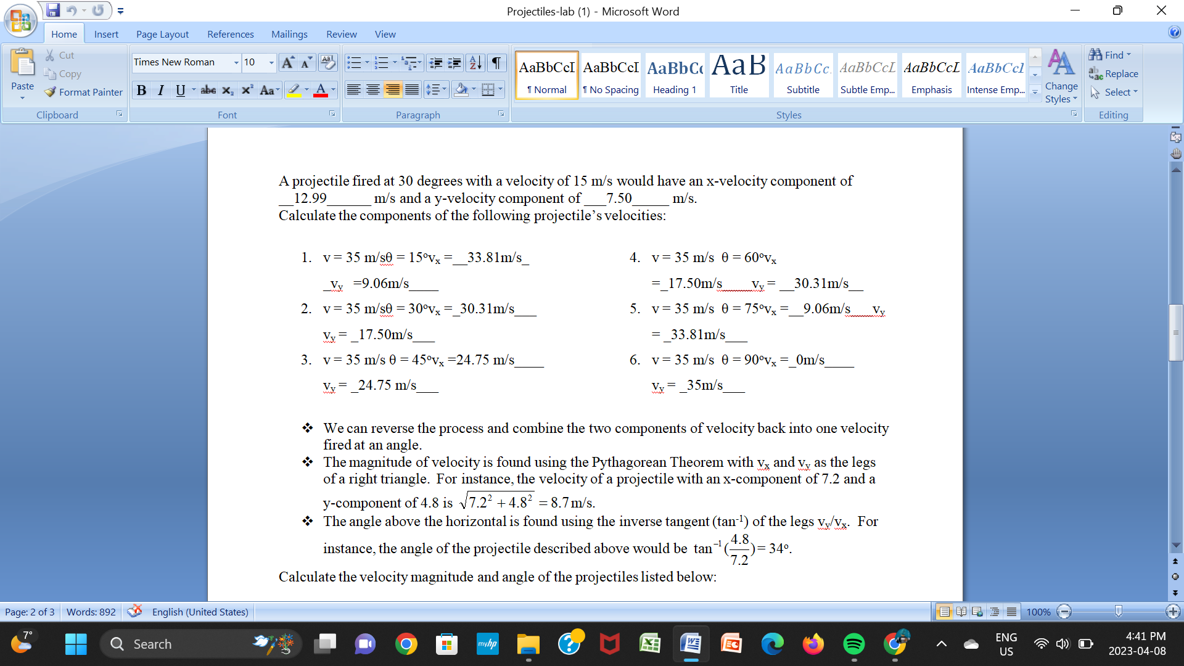Pick a color from the Font Color swatch

(x=320, y=90)
